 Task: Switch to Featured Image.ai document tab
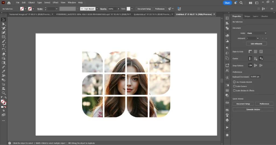click(30, 15)
